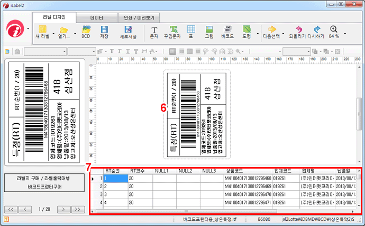Switch to the 데이터 tab

click(97, 18)
